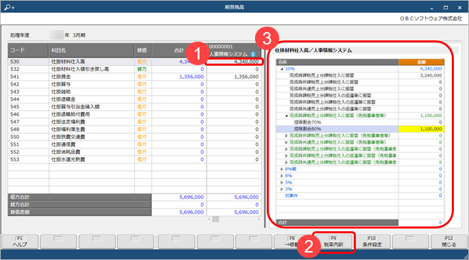This screenshot has height=260, width=469.
Task: Expand 完成時共通売上分課税仕入に振替（免税事業者等） node
Action: [286, 142]
